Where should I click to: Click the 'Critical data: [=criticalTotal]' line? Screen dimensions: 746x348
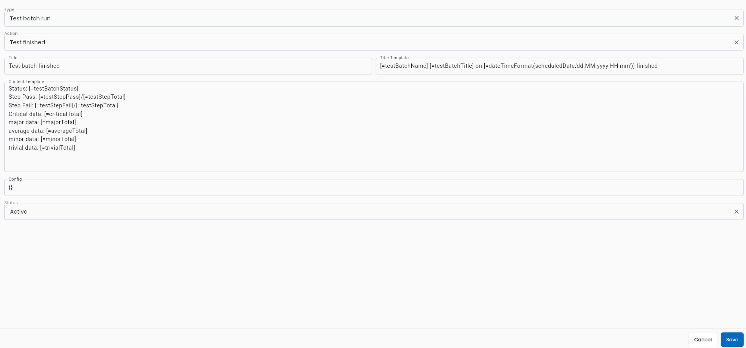[46, 114]
